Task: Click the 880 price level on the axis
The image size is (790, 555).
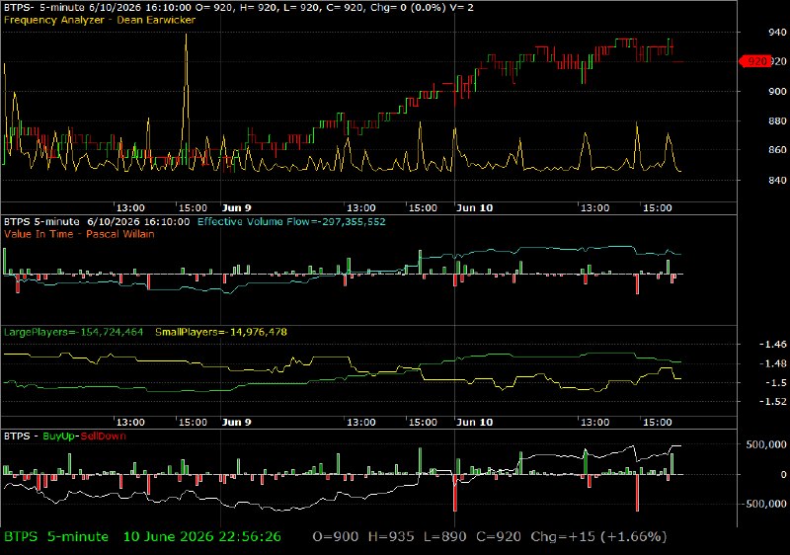Action: [x=777, y=121]
